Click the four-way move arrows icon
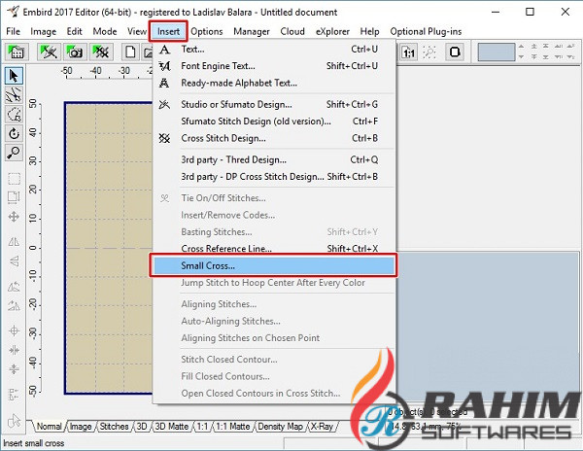This screenshot has height=451, width=583. tap(15, 217)
